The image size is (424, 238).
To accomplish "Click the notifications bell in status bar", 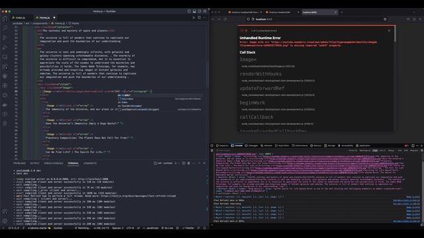I will pyautogui.click(x=205, y=228).
